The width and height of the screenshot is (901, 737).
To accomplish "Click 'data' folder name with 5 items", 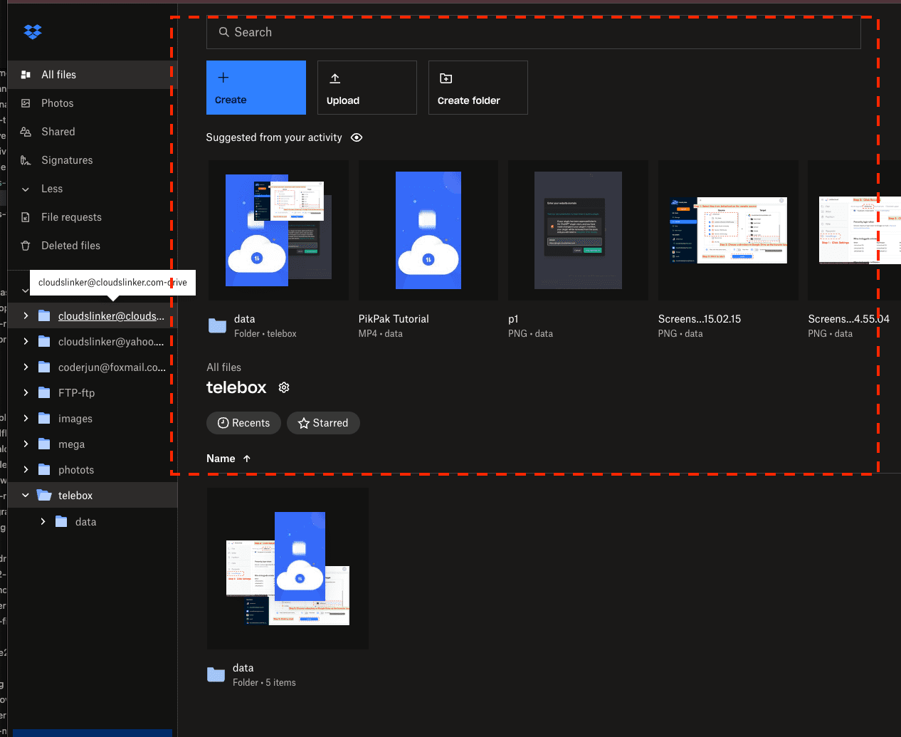I will [243, 668].
